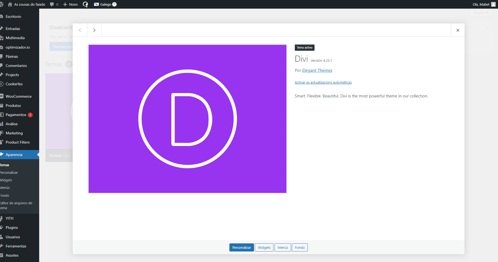Click the Tema activo label
The image size is (498, 262).
[305, 47]
